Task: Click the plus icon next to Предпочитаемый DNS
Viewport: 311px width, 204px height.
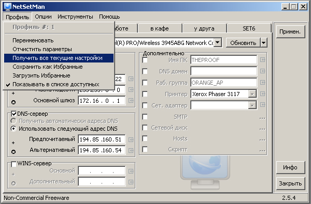Action: (13, 143)
